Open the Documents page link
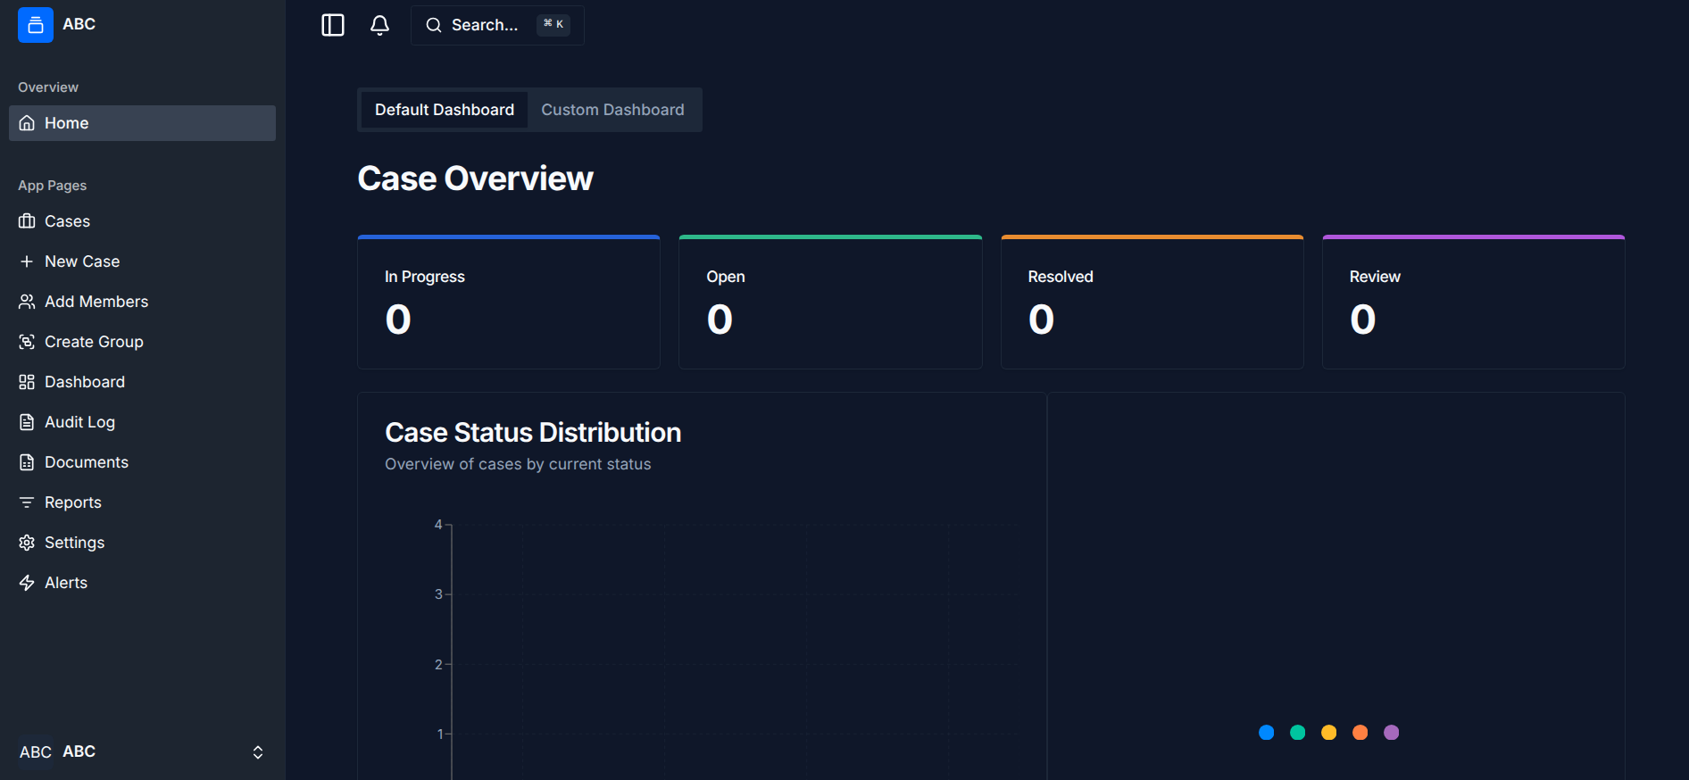 click(x=86, y=462)
